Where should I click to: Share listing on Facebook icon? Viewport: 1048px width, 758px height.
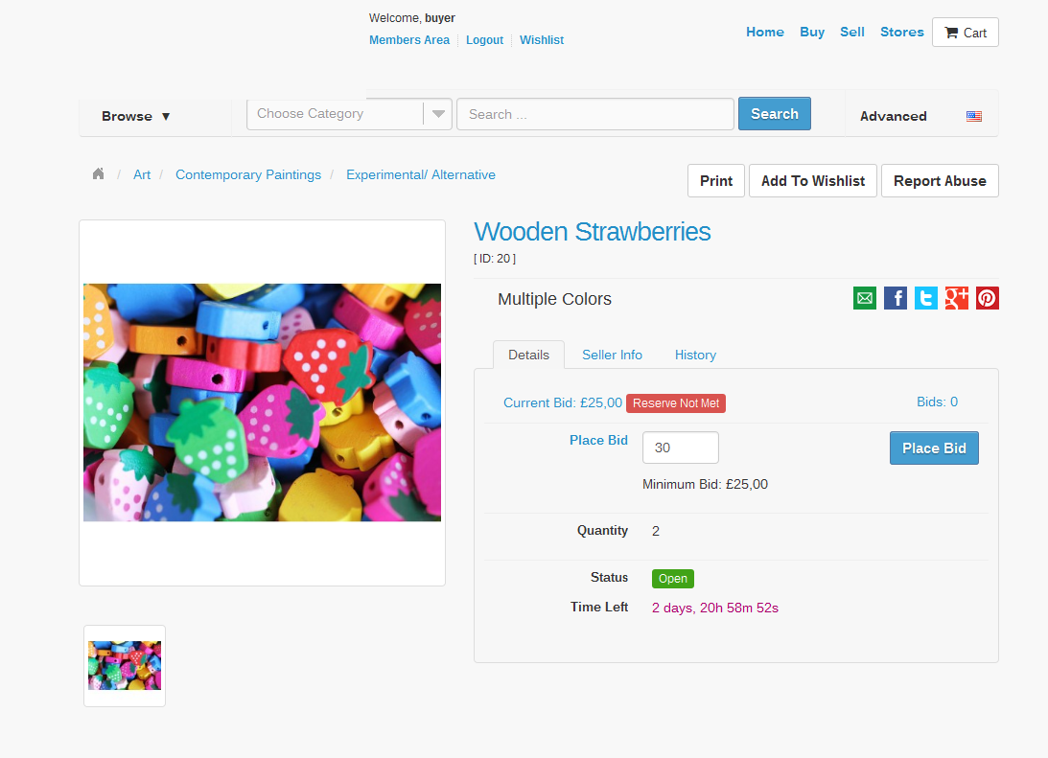click(895, 298)
